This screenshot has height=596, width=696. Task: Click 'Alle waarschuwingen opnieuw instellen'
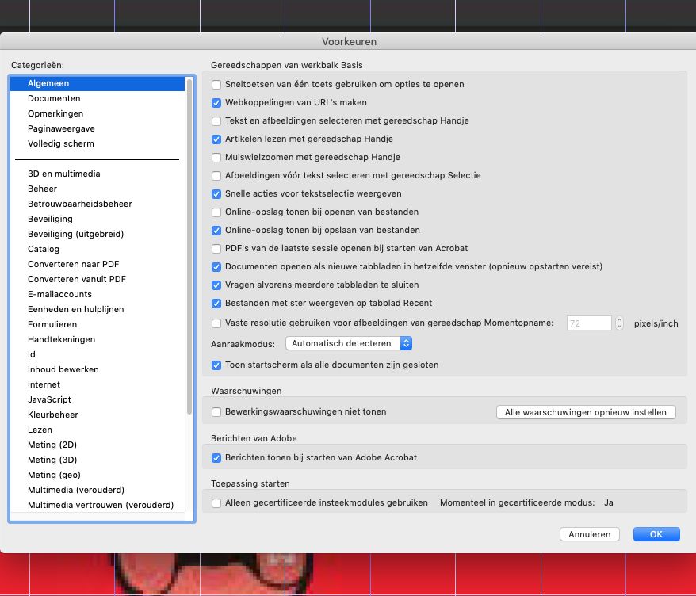point(586,411)
